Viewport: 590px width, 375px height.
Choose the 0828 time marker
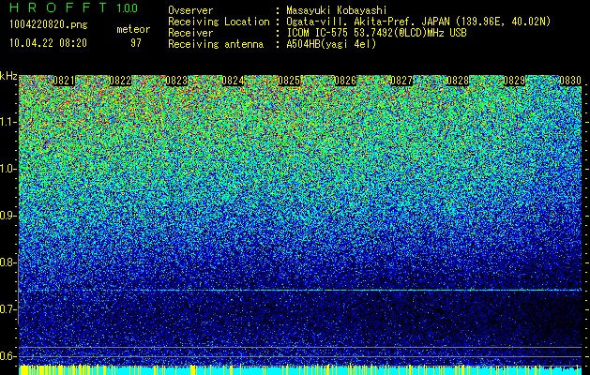click(458, 81)
